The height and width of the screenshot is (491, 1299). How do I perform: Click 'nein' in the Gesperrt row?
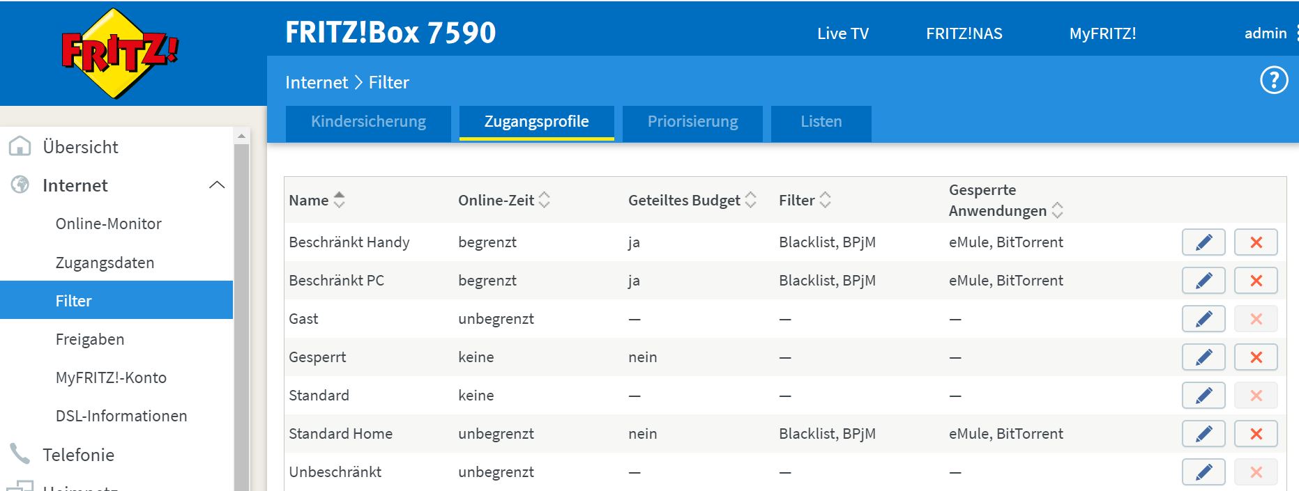point(642,357)
